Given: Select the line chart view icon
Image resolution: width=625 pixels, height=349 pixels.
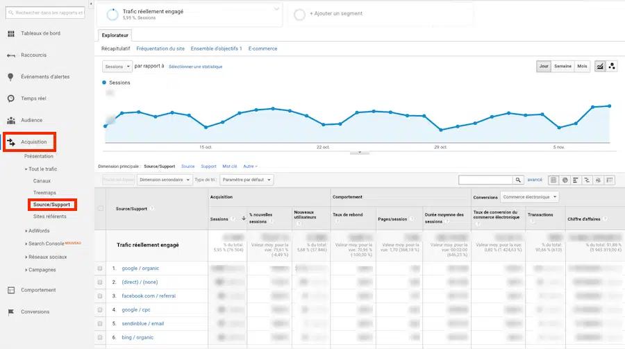Looking at the screenshot, I should 599,66.
